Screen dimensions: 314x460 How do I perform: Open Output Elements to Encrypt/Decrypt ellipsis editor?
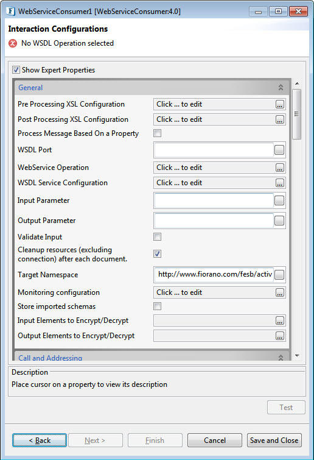pos(280,336)
